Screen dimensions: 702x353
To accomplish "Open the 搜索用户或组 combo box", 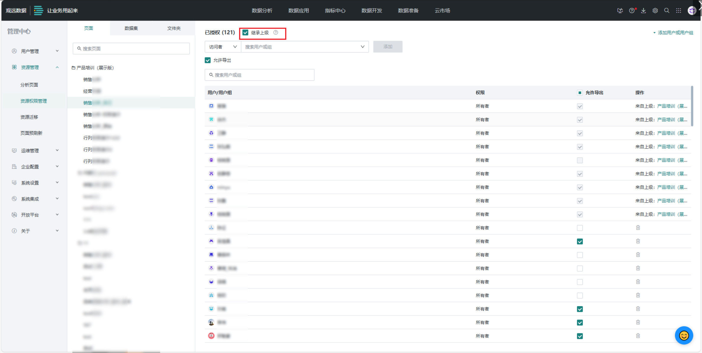I will (304, 47).
